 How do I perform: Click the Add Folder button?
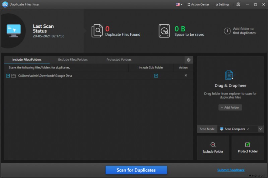pos(230,108)
